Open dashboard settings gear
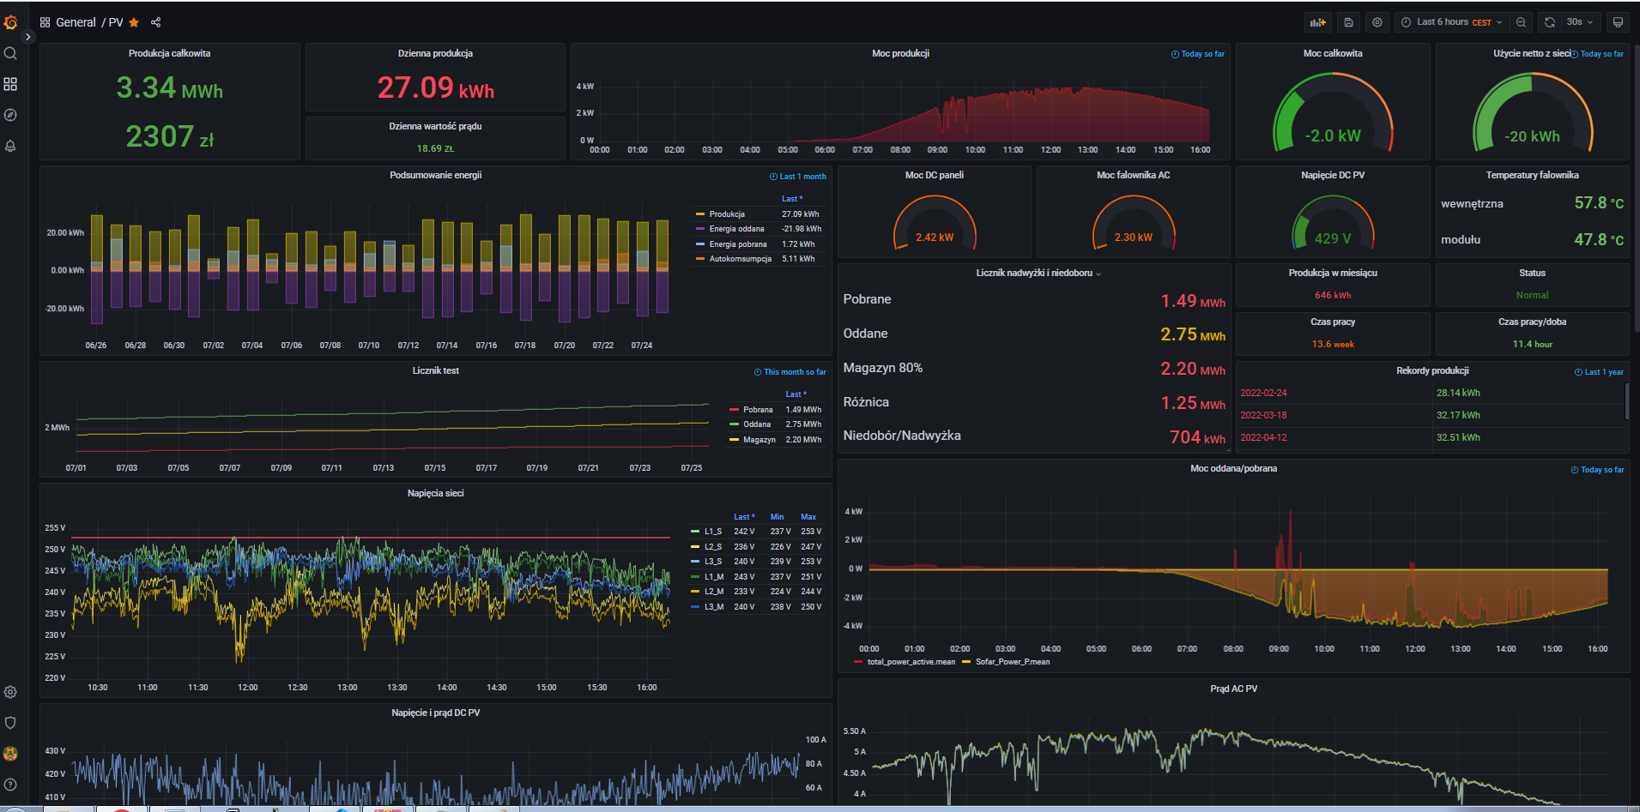This screenshot has width=1640, height=812. (x=1377, y=21)
